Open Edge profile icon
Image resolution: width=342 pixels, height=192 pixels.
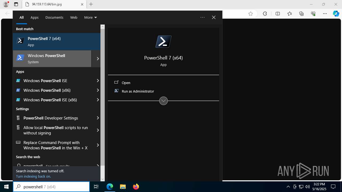tap(6, 4)
